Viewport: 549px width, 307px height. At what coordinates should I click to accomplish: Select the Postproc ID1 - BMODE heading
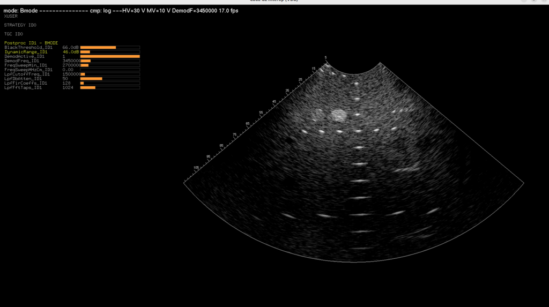31,43
